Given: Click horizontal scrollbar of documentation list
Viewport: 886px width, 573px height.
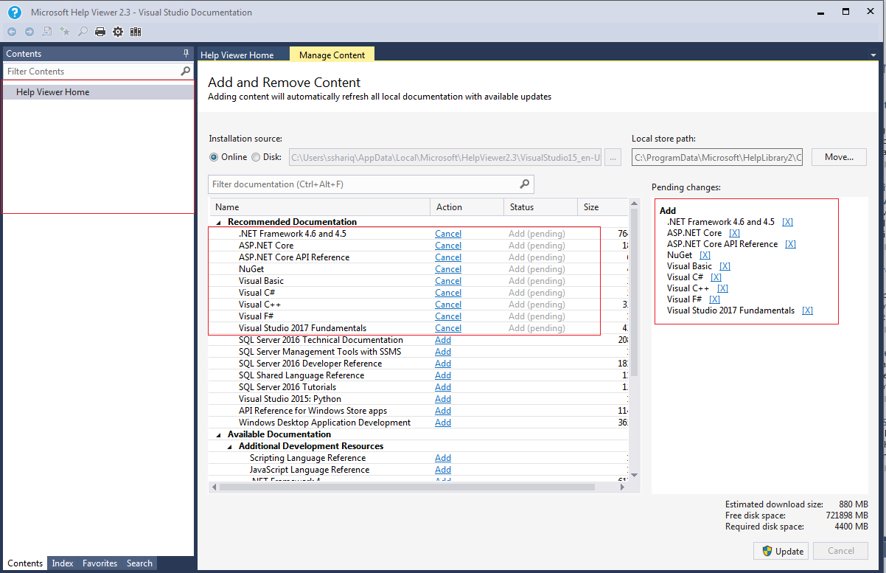Looking at the screenshot, I should click(407, 487).
